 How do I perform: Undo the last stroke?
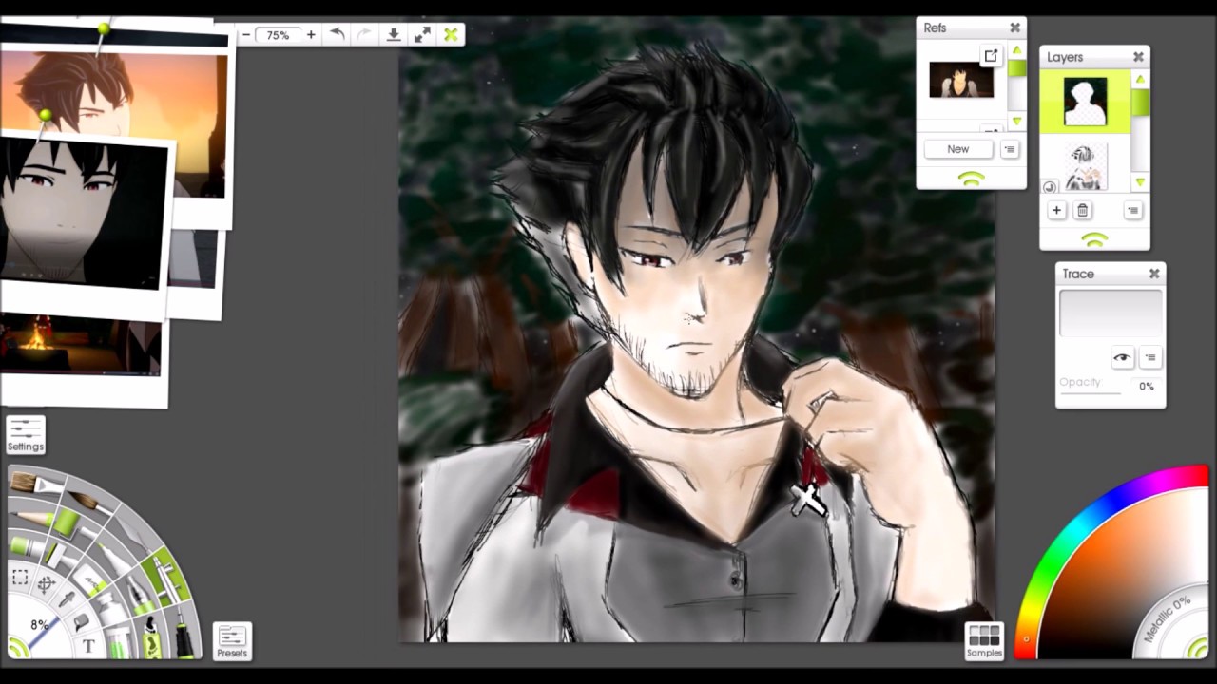(337, 35)
